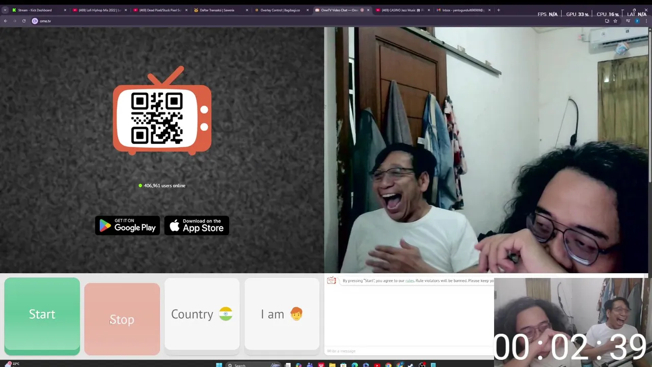Open the site information icon beside ome.tv
The height and width of the screenshot is (367, 652).
35,21
